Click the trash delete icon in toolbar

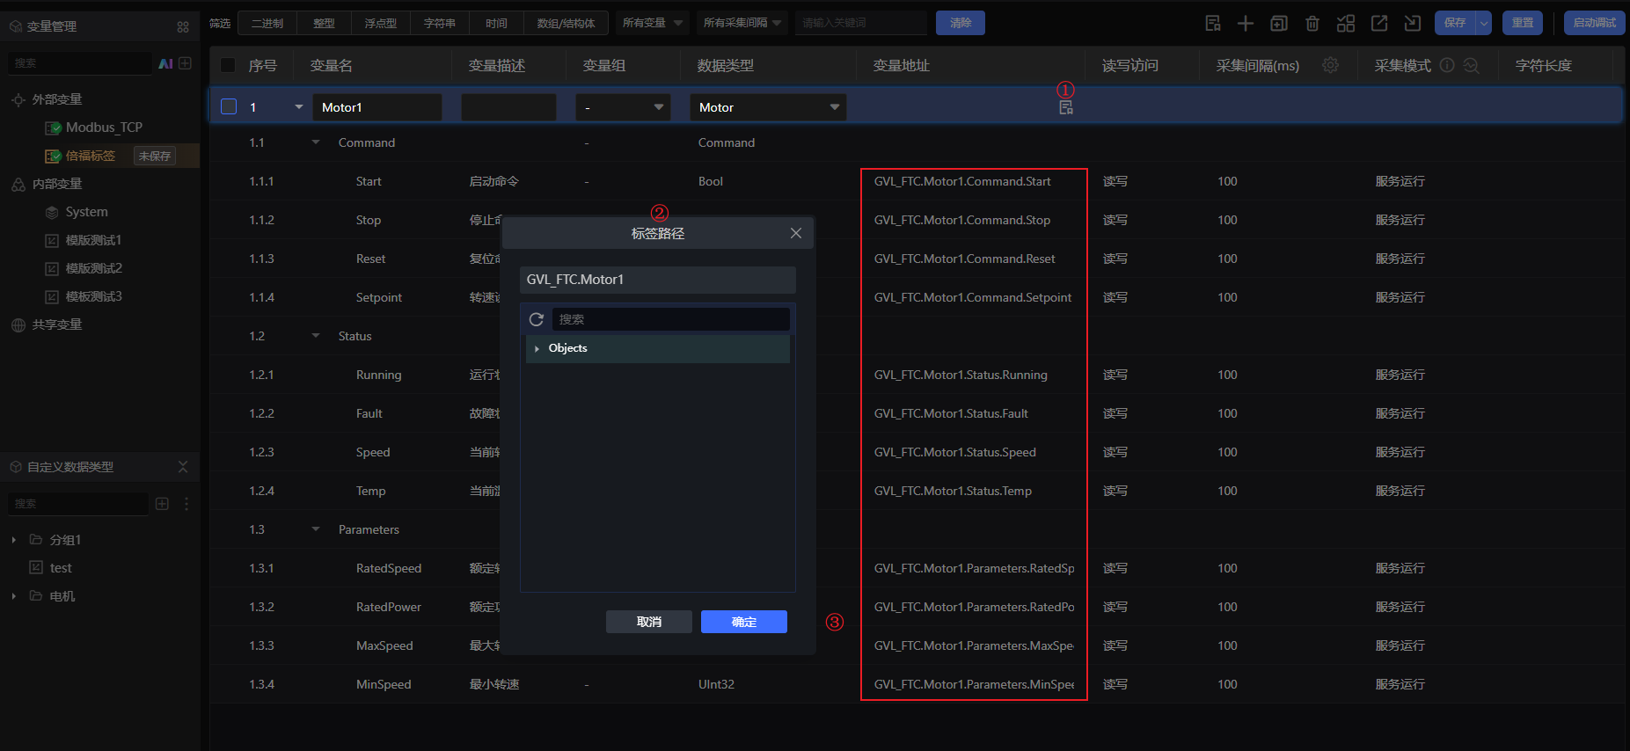pyautogui.click(x=1312, y=23)
